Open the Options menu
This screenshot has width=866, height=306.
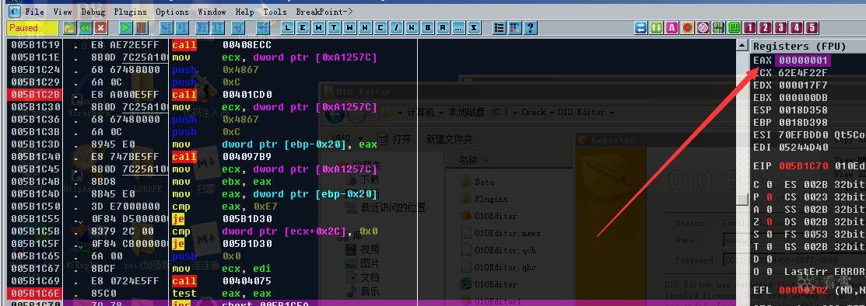(172, 12)
